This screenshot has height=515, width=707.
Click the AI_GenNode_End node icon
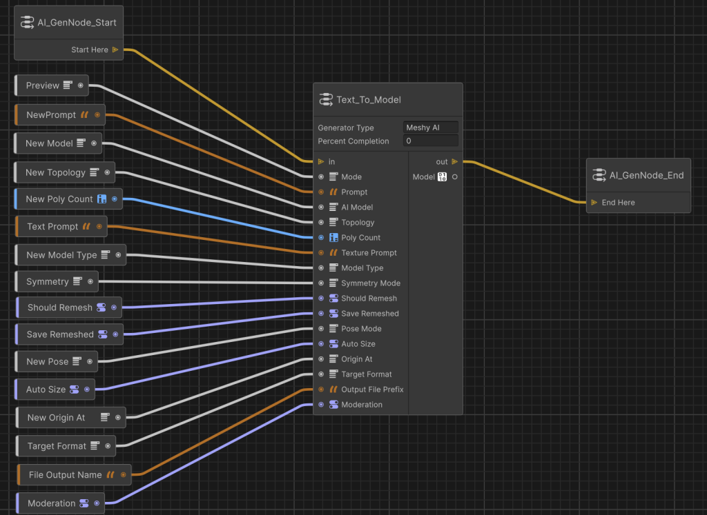(x=599, y=176)
